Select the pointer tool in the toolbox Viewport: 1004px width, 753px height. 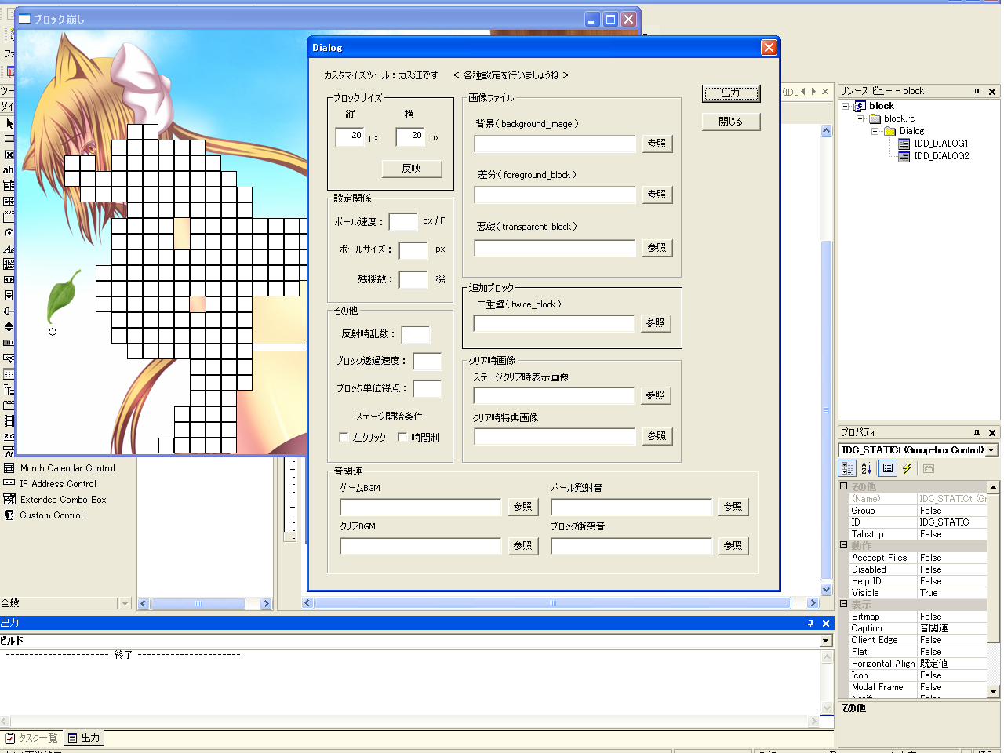coord(9,123)
